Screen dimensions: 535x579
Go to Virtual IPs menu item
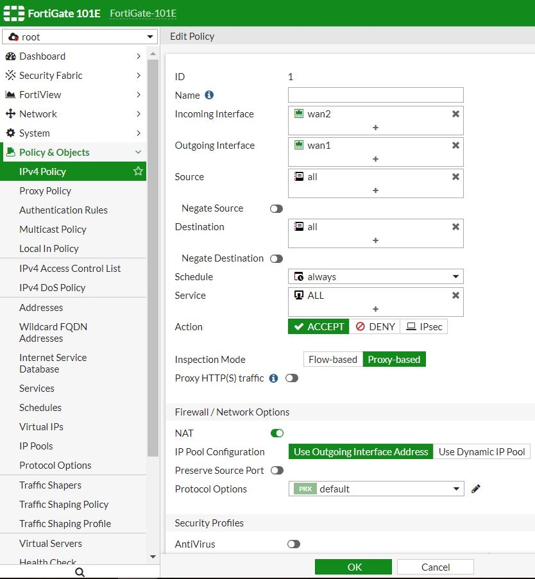pyautogui.click(x=41, y=426)
